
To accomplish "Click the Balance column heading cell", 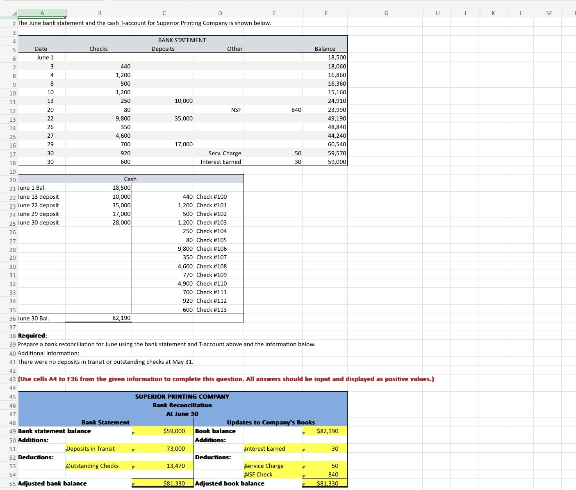I will [x=325, y=49].
